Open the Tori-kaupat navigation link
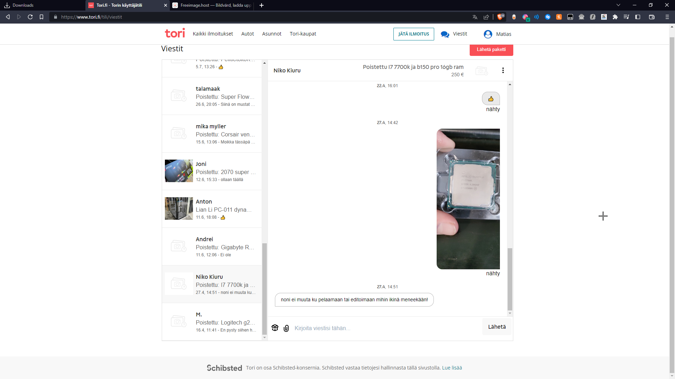 (x=303, y=34)
